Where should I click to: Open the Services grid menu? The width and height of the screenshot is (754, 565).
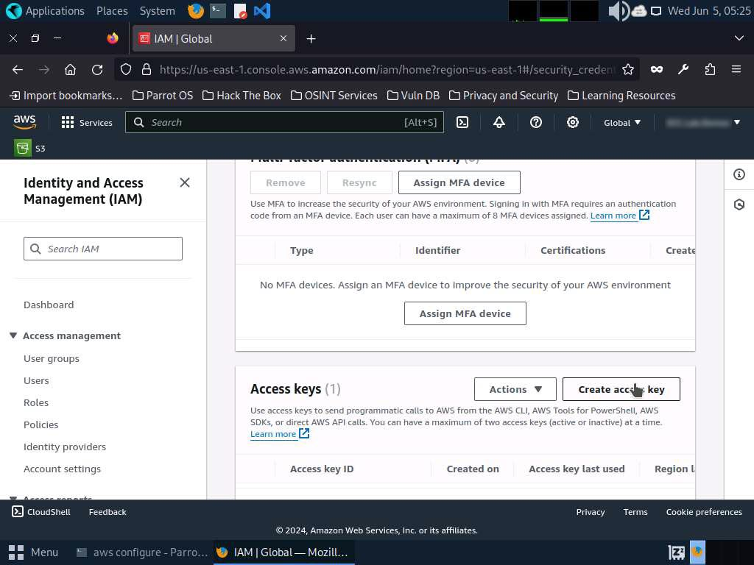(87, 123)
